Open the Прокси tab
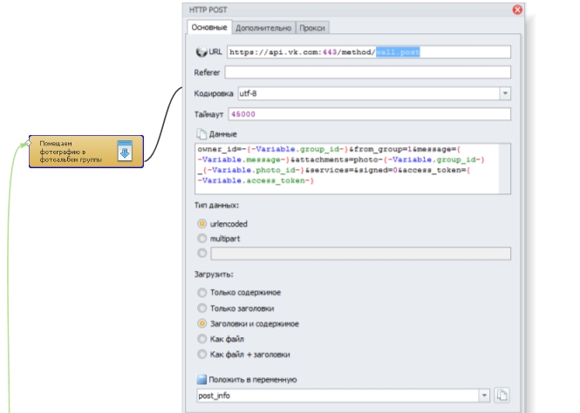The width and height of the screenshot is (580, 413). click(x=312, y=28)
